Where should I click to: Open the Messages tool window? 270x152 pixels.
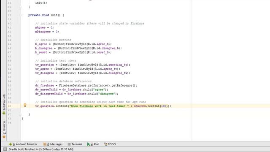click(x=53, y=144)
